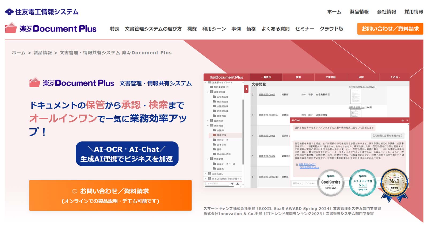The width and height of the screenshot is (428, 225).
Task: Click the 退職金規程.doc file link
Action: (x=357, y=107)
